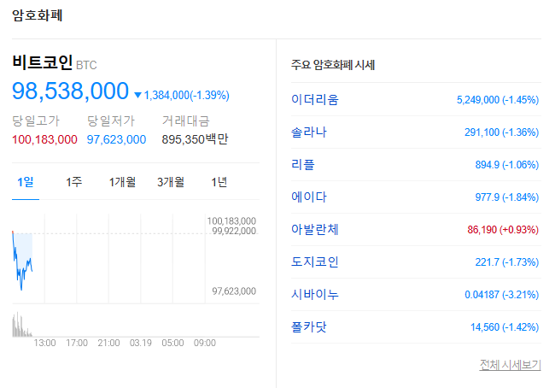The width and height of the screenshot is (555, 388).
Task: Click the 03.19 date axis label
Action: point(141,343)
